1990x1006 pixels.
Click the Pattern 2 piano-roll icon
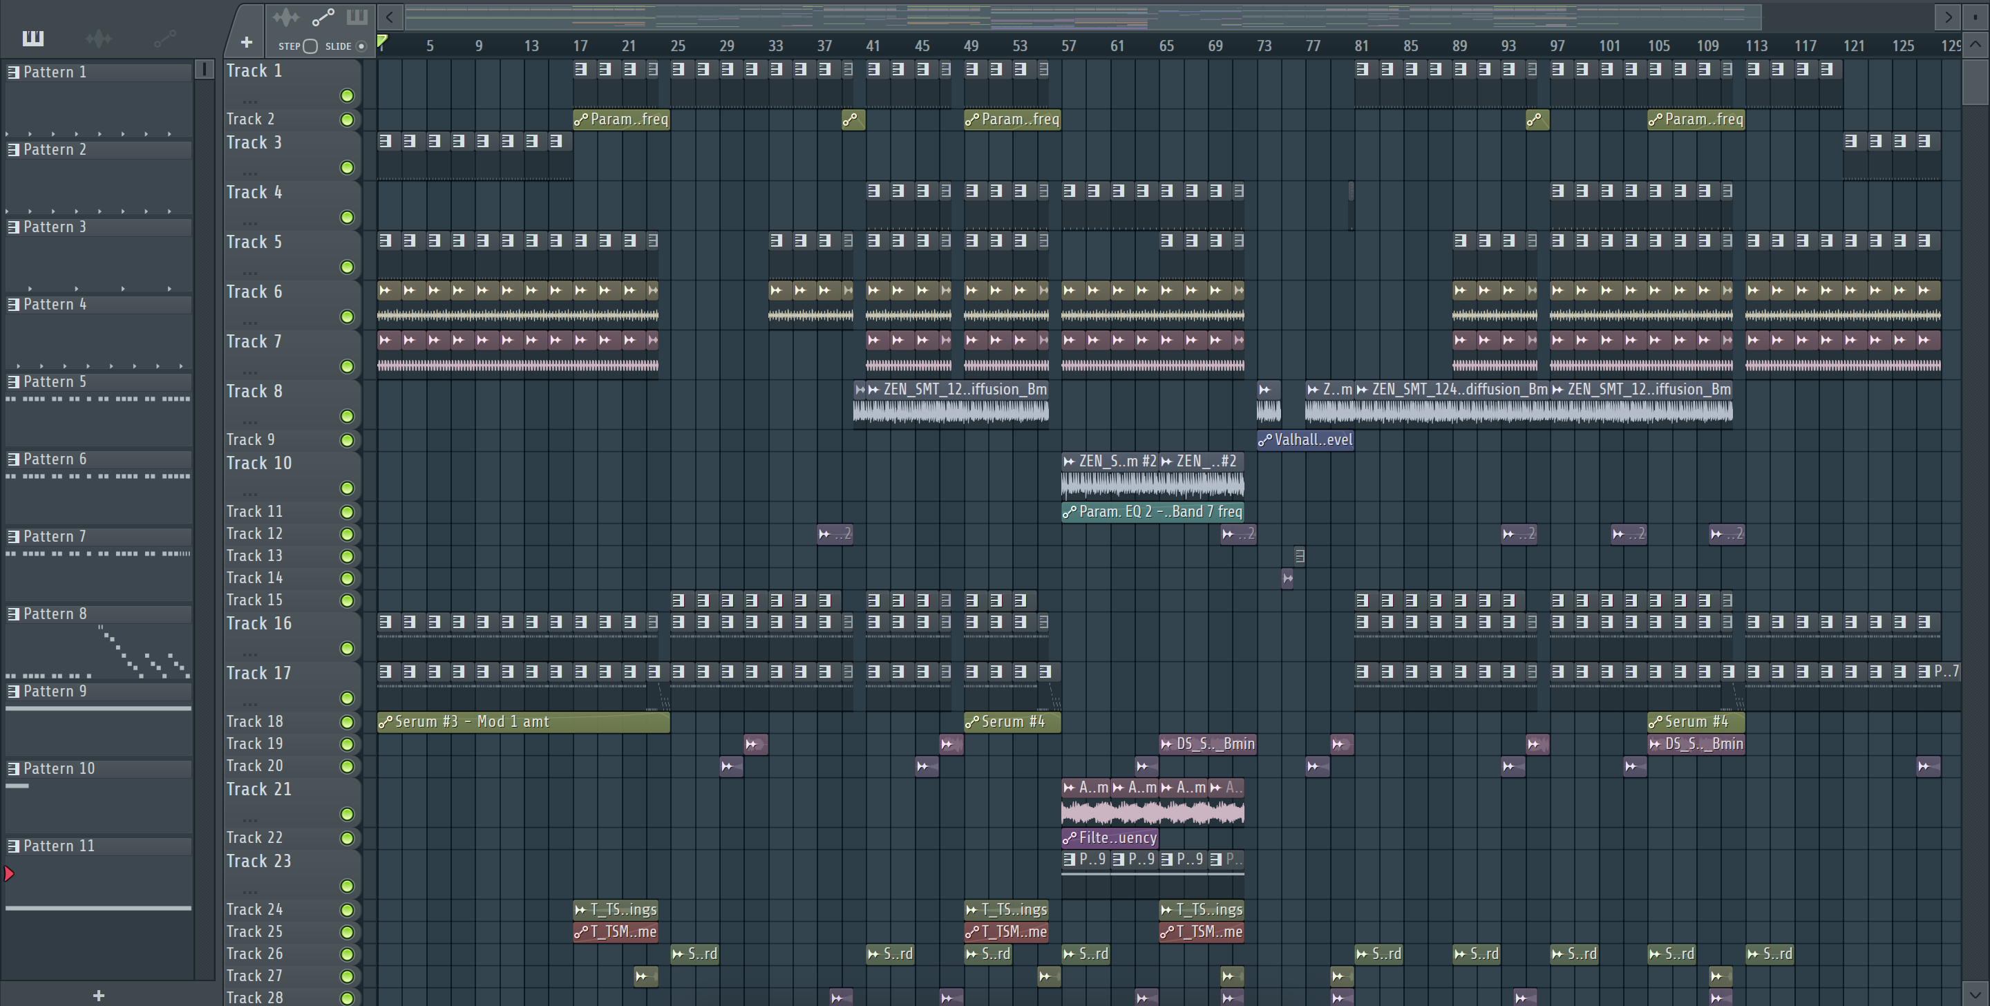[13, 149]
